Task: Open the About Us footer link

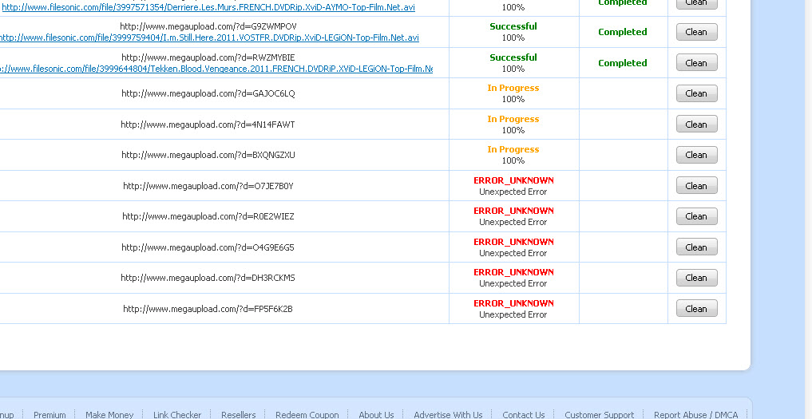Action: pos(377,415)
